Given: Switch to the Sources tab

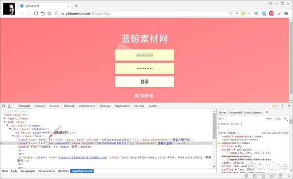Looking at the screenshot, I should tap(54, 106).
